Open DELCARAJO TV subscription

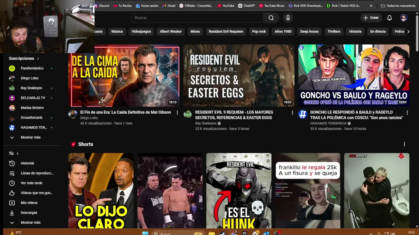(33, 98)
